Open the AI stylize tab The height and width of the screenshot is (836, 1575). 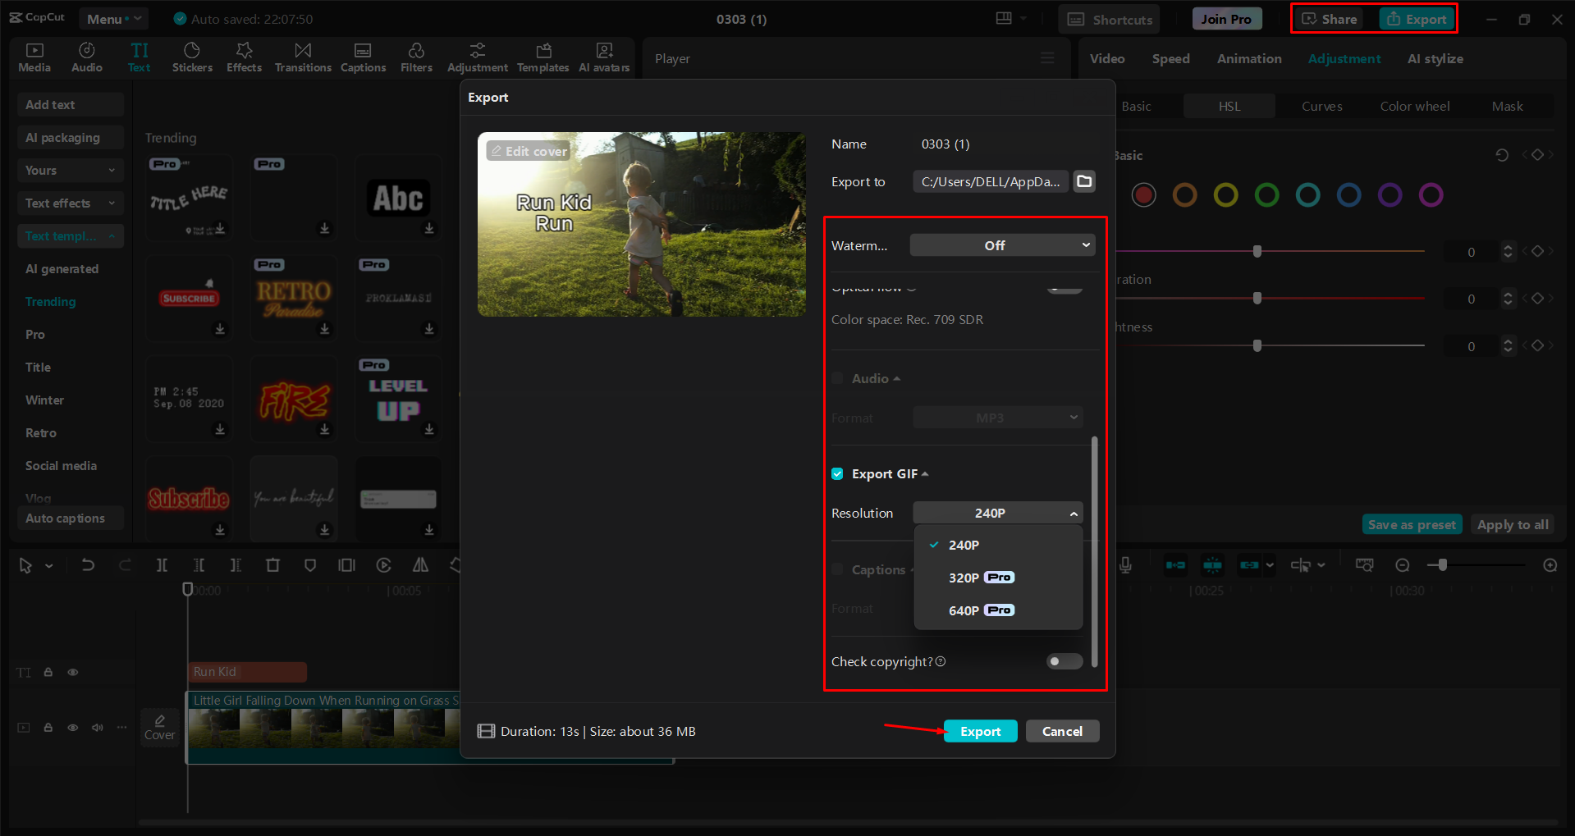pyautogui.click(x=1435, y=58)
